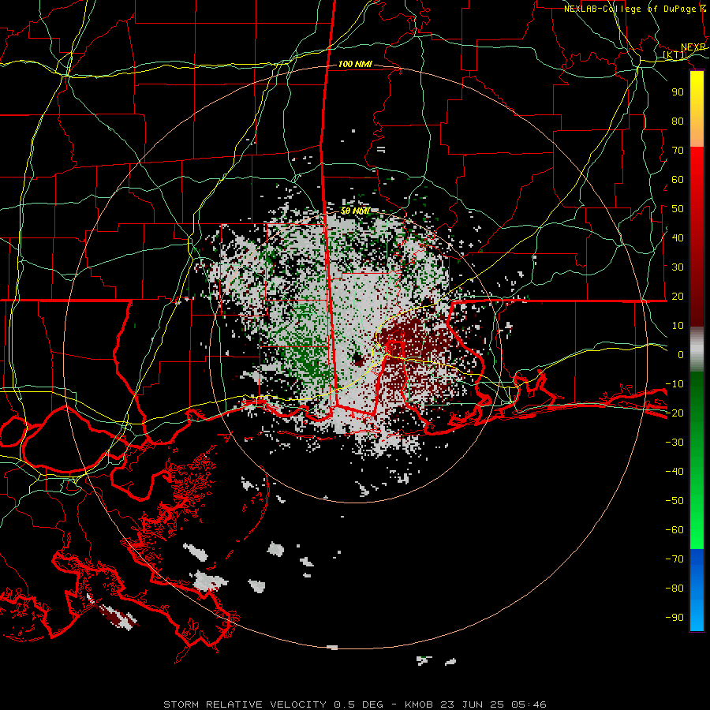Click the -40 value on the velocity scale

[674, 472]
